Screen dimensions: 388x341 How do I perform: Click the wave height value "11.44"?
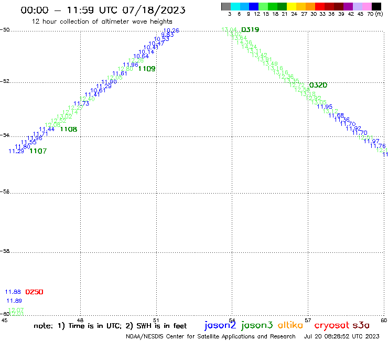coord(47,129)
